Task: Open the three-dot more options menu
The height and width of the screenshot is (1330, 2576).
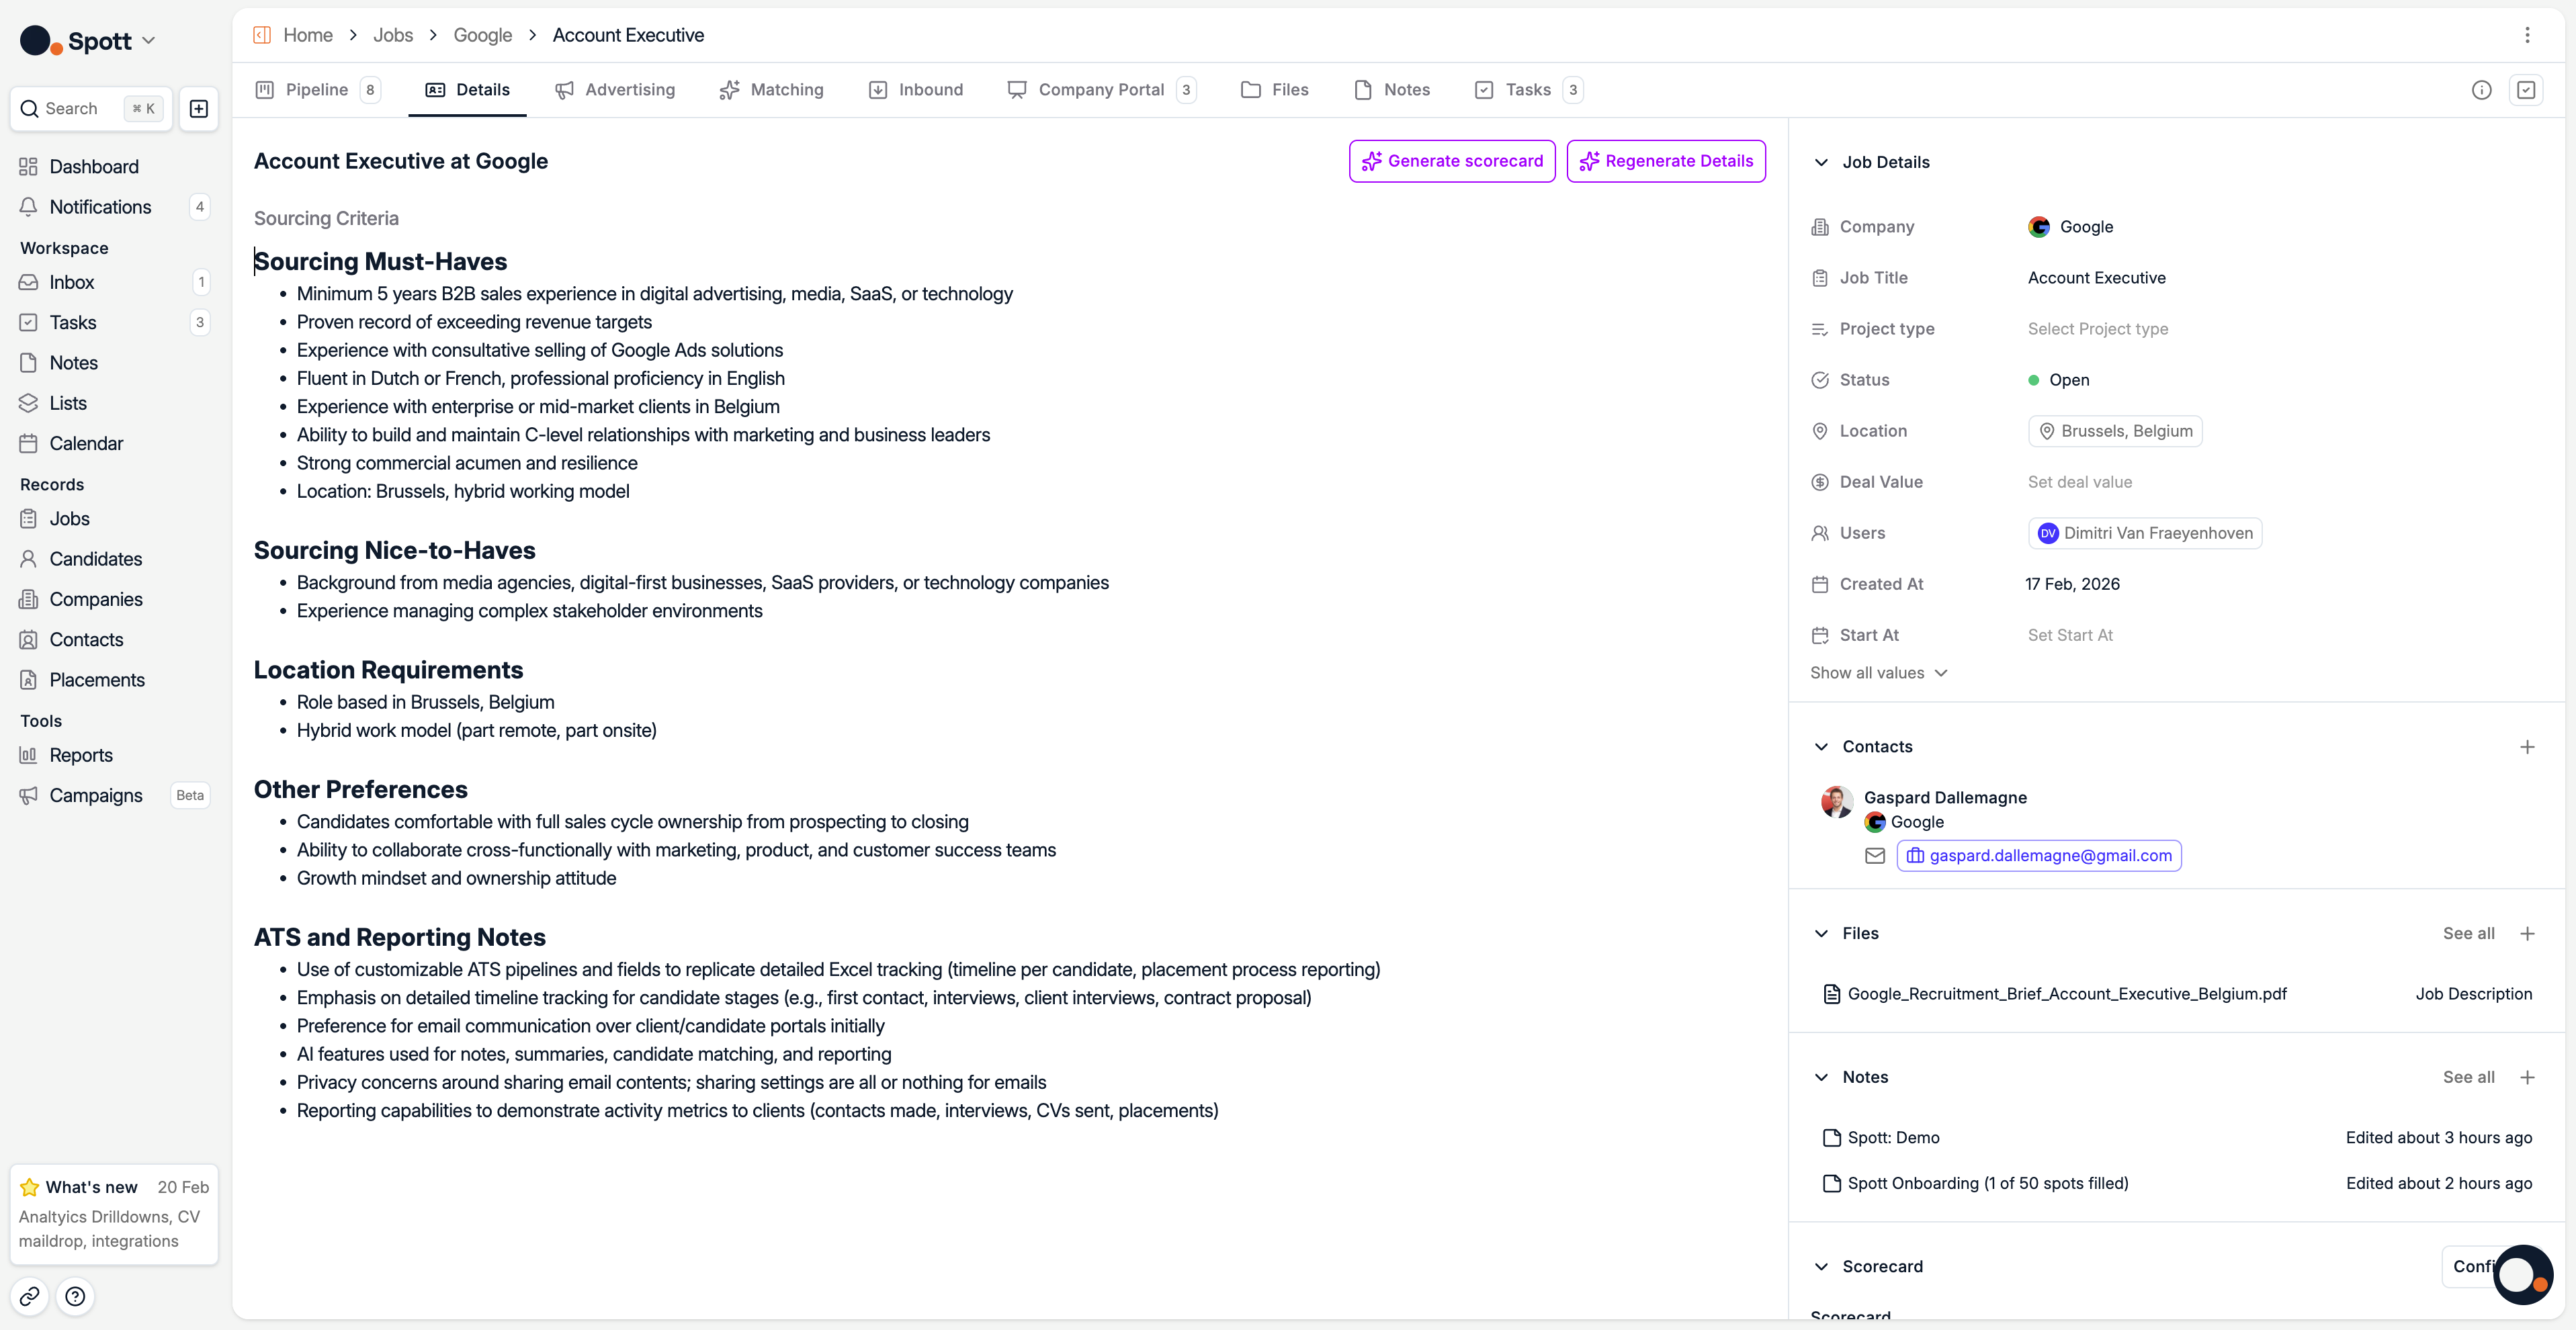Action: 2527,35
